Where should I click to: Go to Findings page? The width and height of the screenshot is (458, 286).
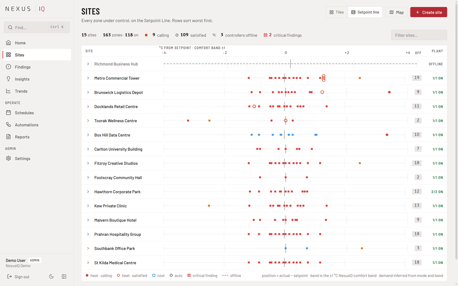pos(37,67)
